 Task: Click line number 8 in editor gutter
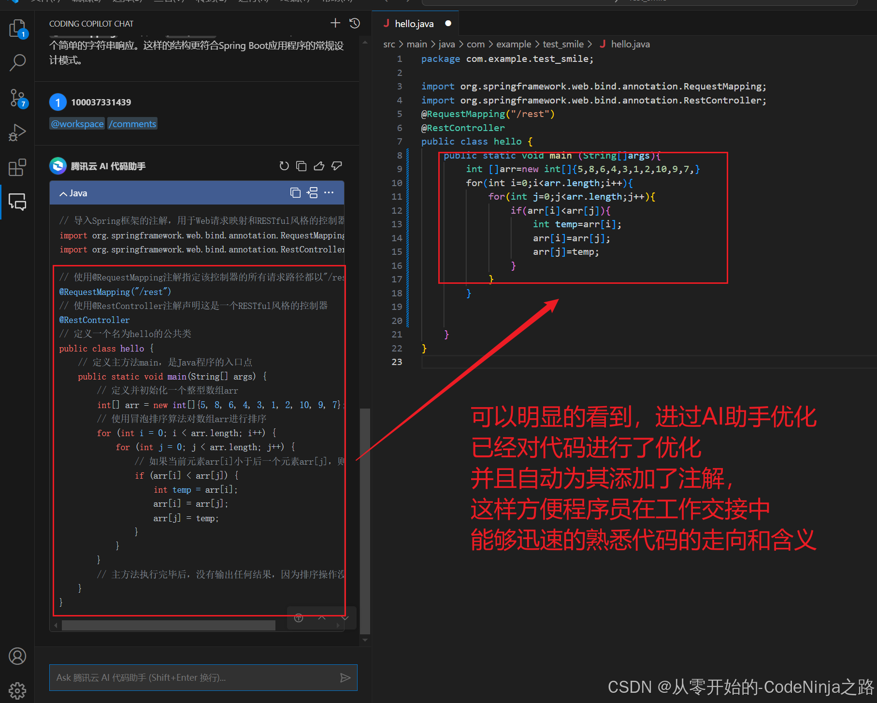click(399, 155)
